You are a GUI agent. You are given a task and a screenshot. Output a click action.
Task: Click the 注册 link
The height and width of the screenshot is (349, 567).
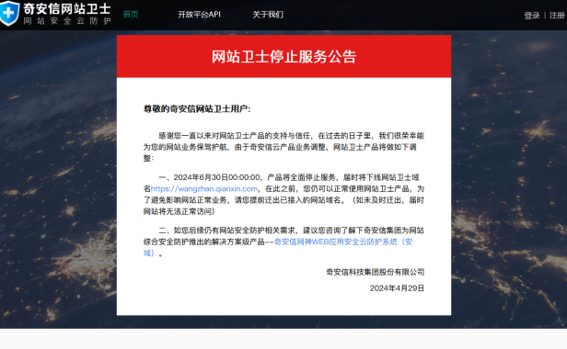point(557,16)
